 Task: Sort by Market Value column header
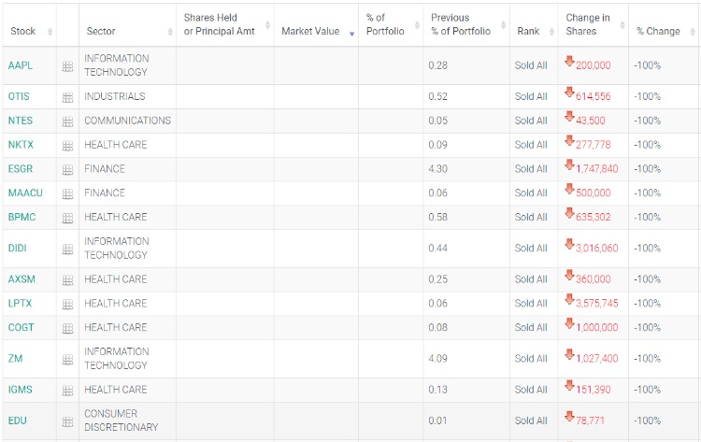pyautogui.click(x=316, y=25)
